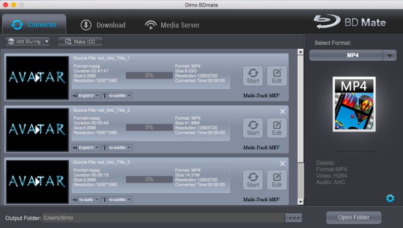Open audio track dropdown for red_bird_Title_1

(x=89, y=96)
